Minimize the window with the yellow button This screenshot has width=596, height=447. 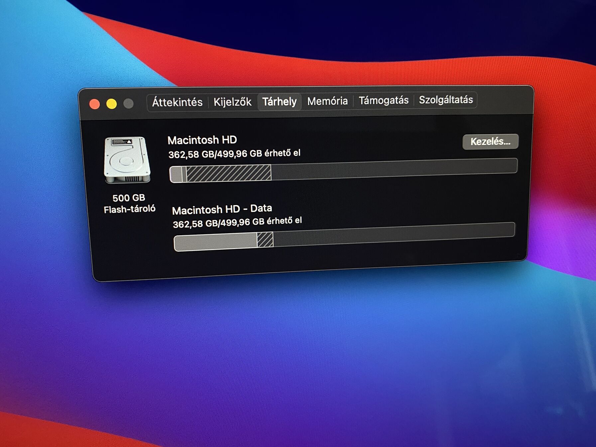click(111, 104)
